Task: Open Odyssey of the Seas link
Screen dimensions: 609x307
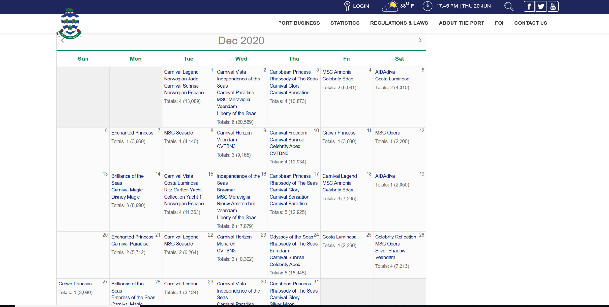Action: click(x=291, y=237)
